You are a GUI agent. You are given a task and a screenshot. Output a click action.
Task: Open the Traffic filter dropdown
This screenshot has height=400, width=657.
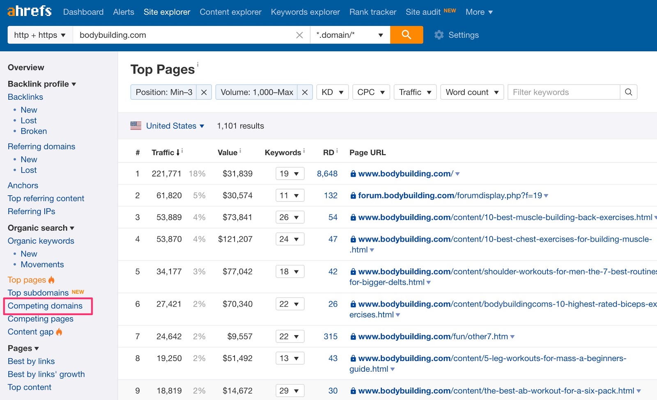coord(415,92)
